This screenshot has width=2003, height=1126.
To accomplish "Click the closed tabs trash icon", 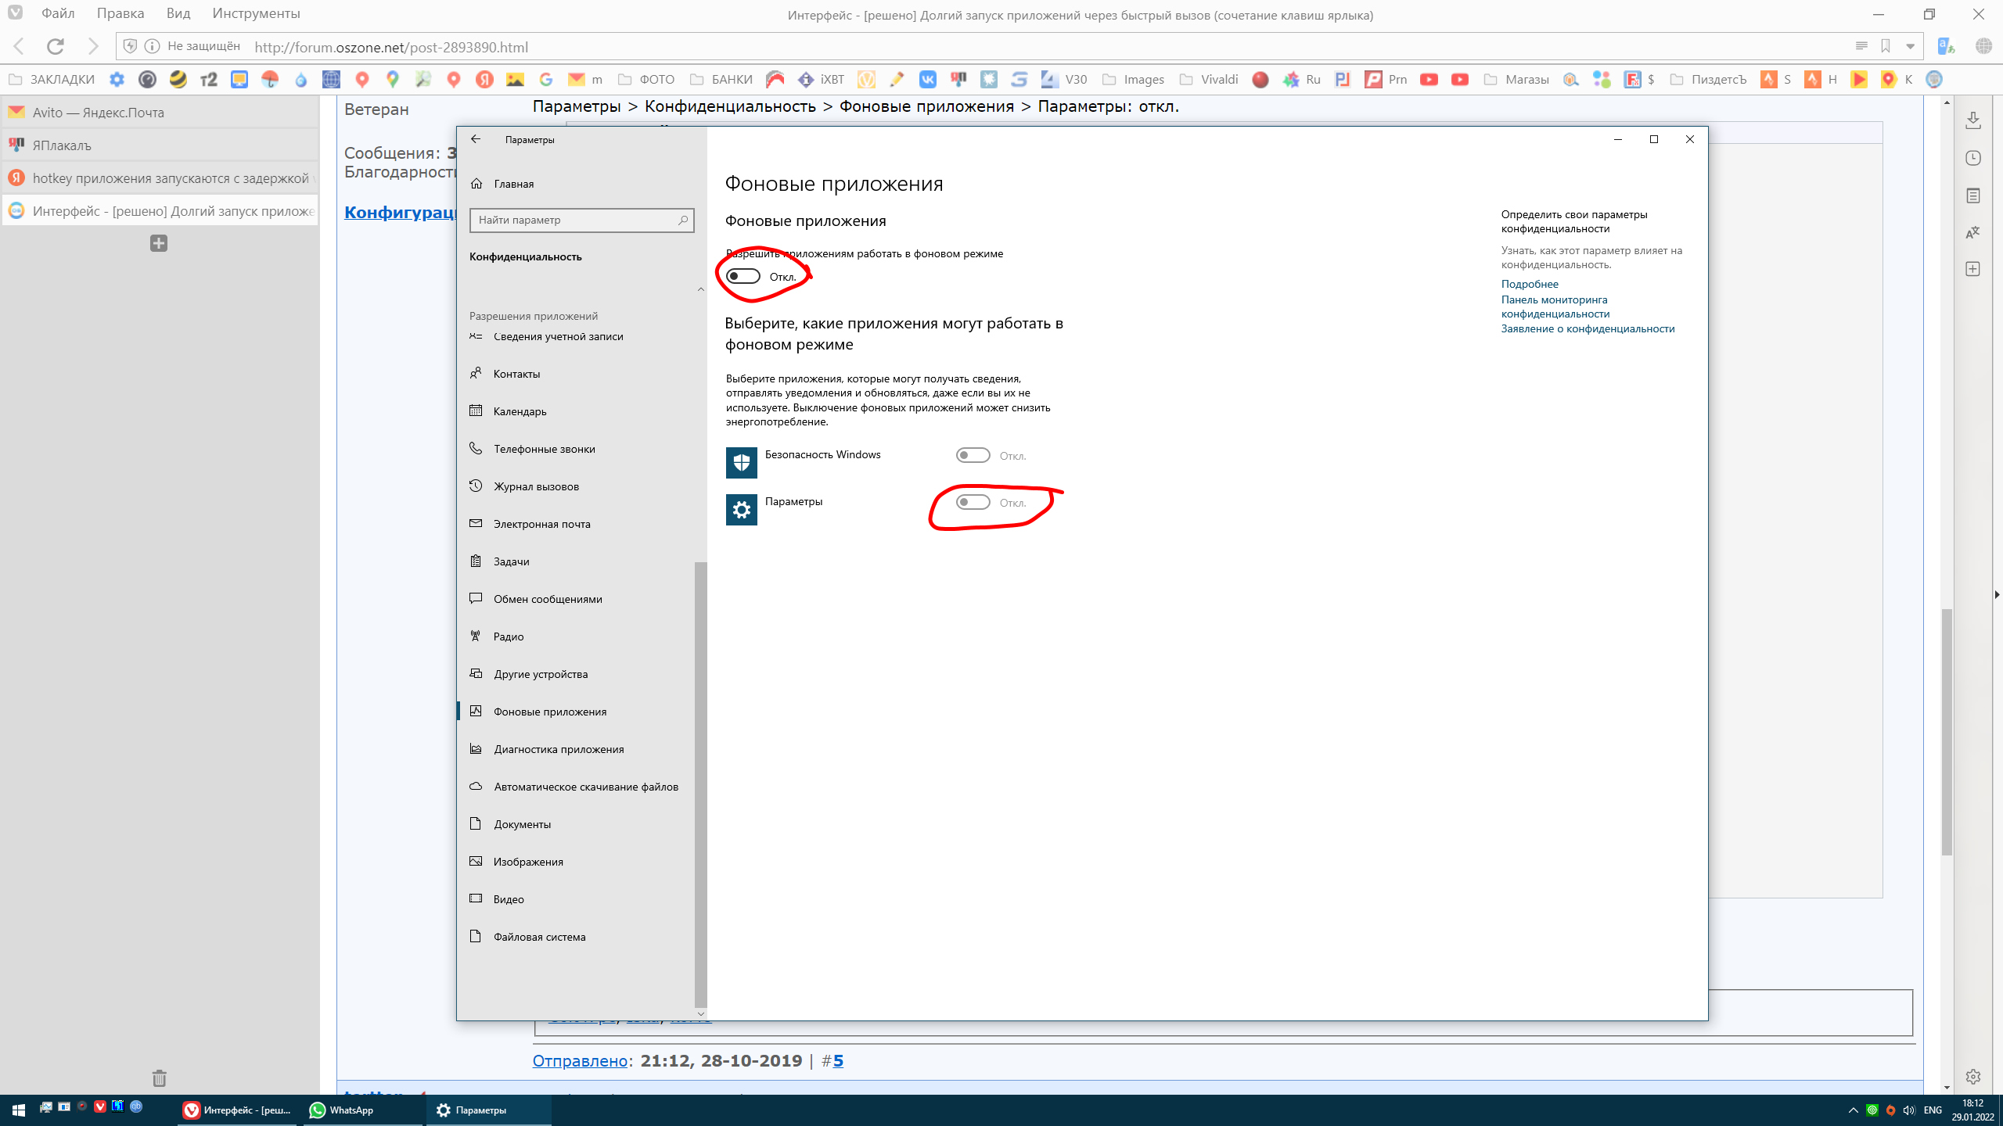I will point(159,1078).
